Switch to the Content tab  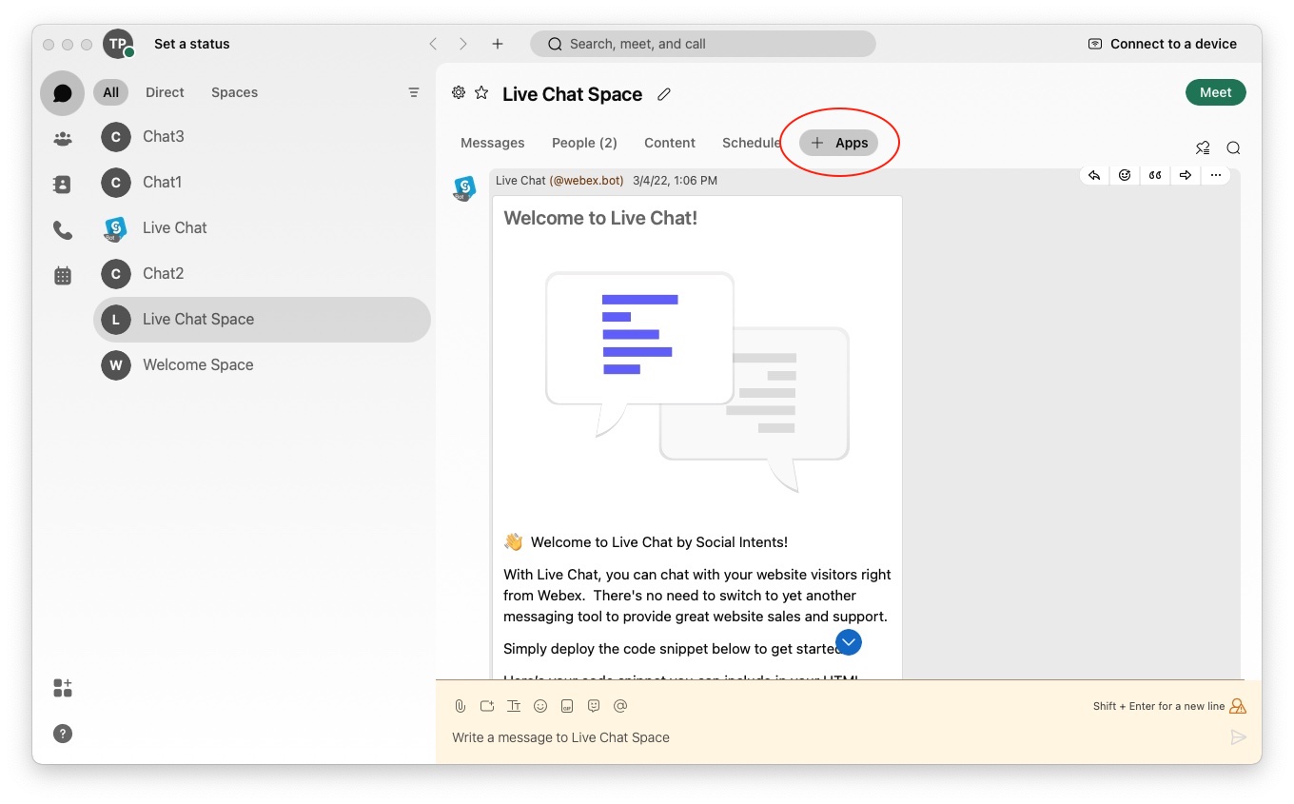(x=670, y=143)
